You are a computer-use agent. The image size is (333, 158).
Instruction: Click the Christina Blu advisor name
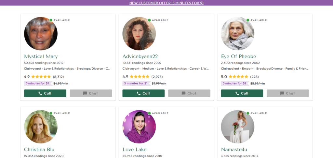click(x=39, y=150)
